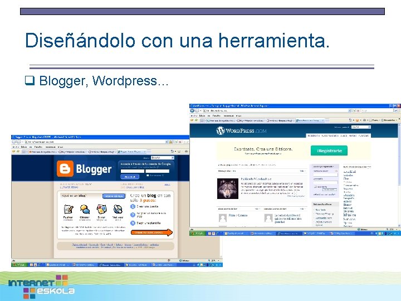Click step 2 circle on Blogger page
Image resolution: width=401 pixels, height=301 pixels.
coord(133,215)
